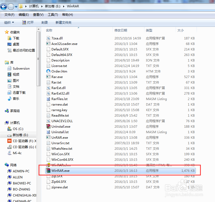Open OS (C:) drive in sidebar
The image size is (215, 202).
point(15,129)
